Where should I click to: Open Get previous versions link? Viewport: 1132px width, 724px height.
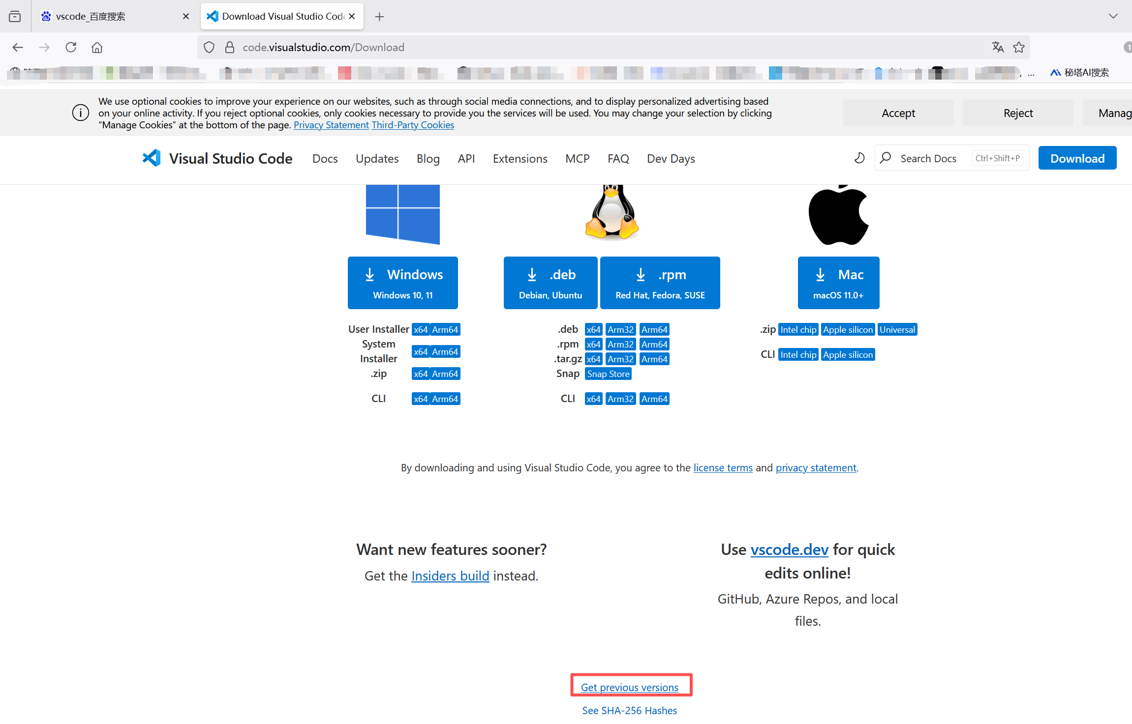point(630,687)
